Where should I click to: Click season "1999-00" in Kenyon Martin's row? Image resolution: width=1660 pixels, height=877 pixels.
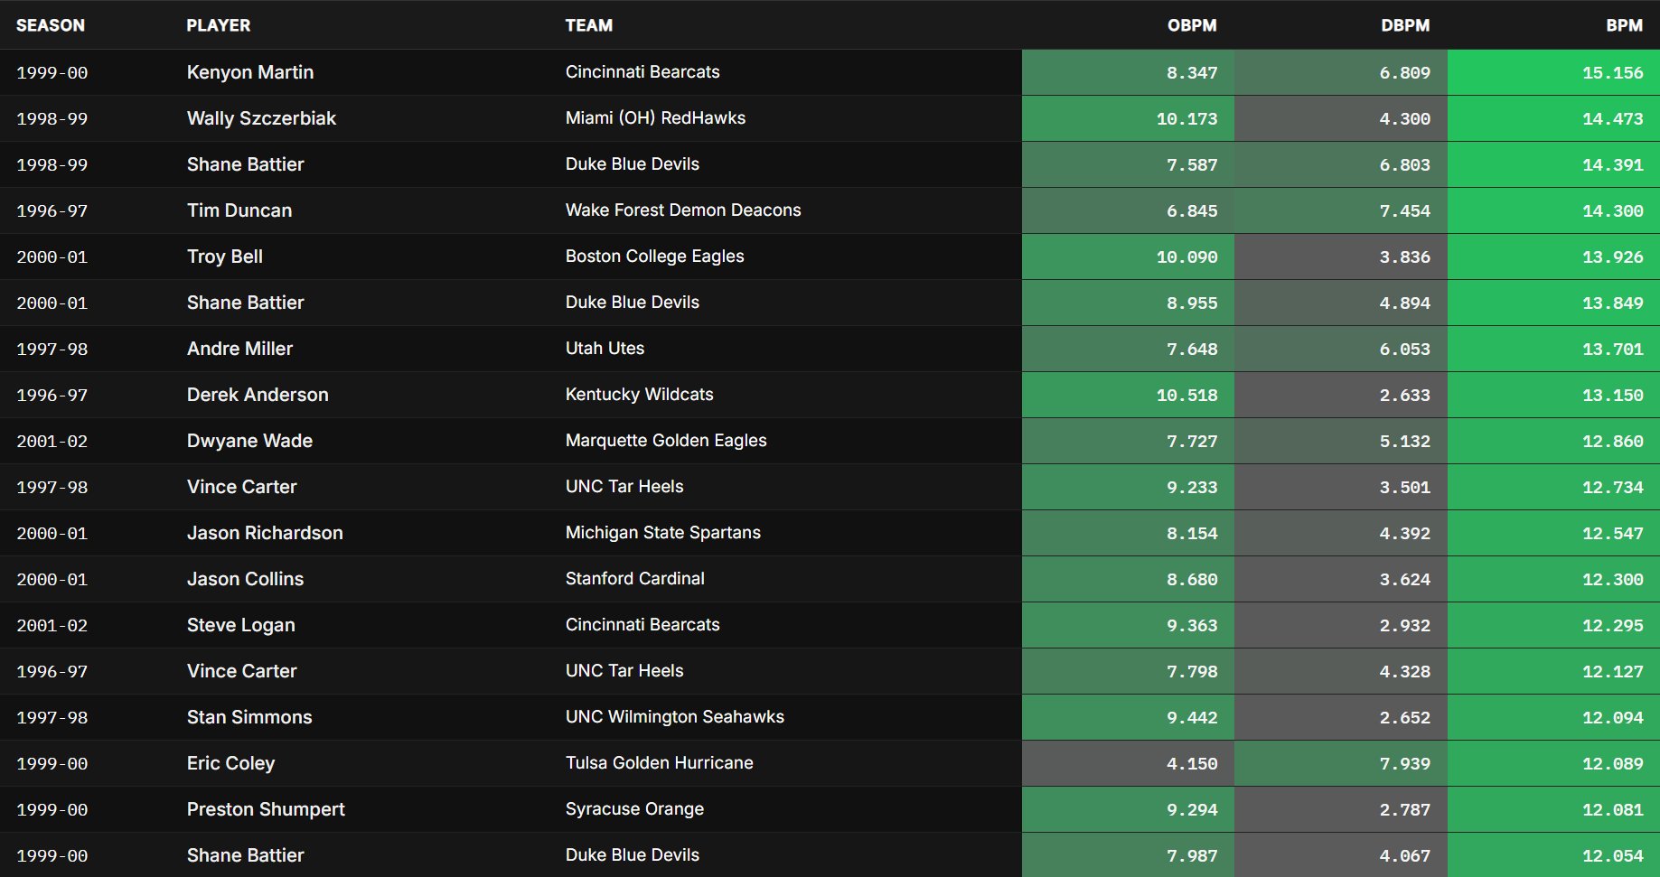pos(52,73)
